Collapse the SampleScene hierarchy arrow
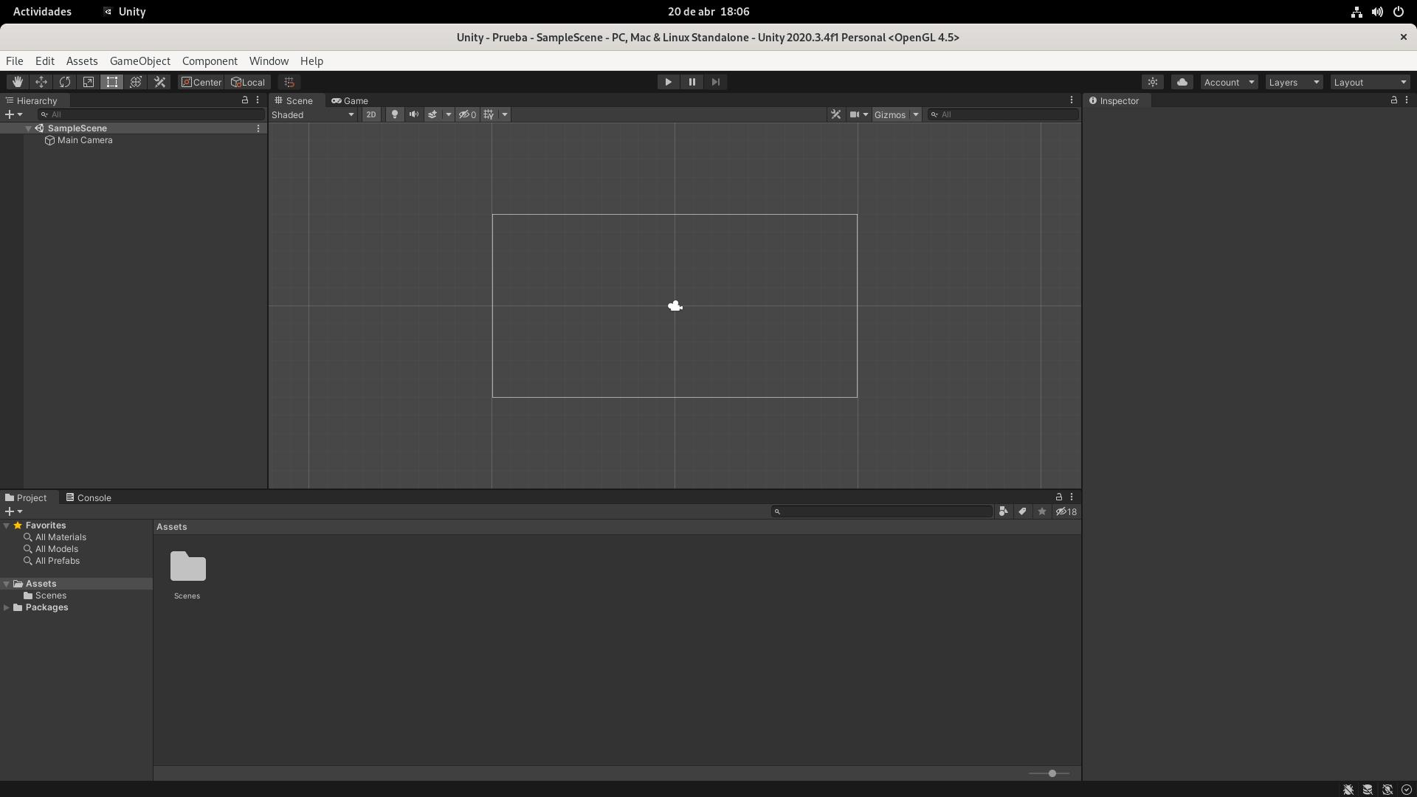The image size is (1417, 797). (x=29, y=128)
